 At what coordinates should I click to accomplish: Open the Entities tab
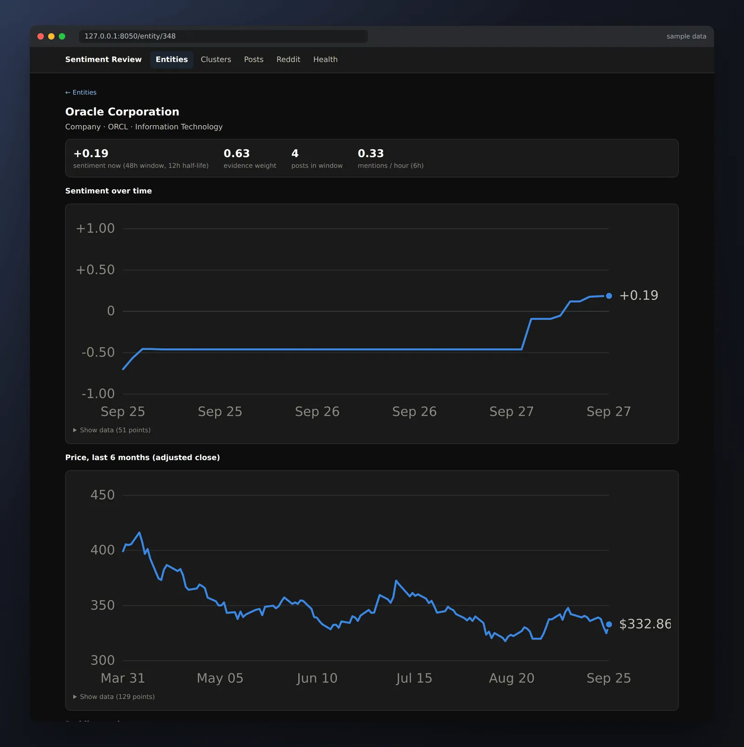(172, 59)
